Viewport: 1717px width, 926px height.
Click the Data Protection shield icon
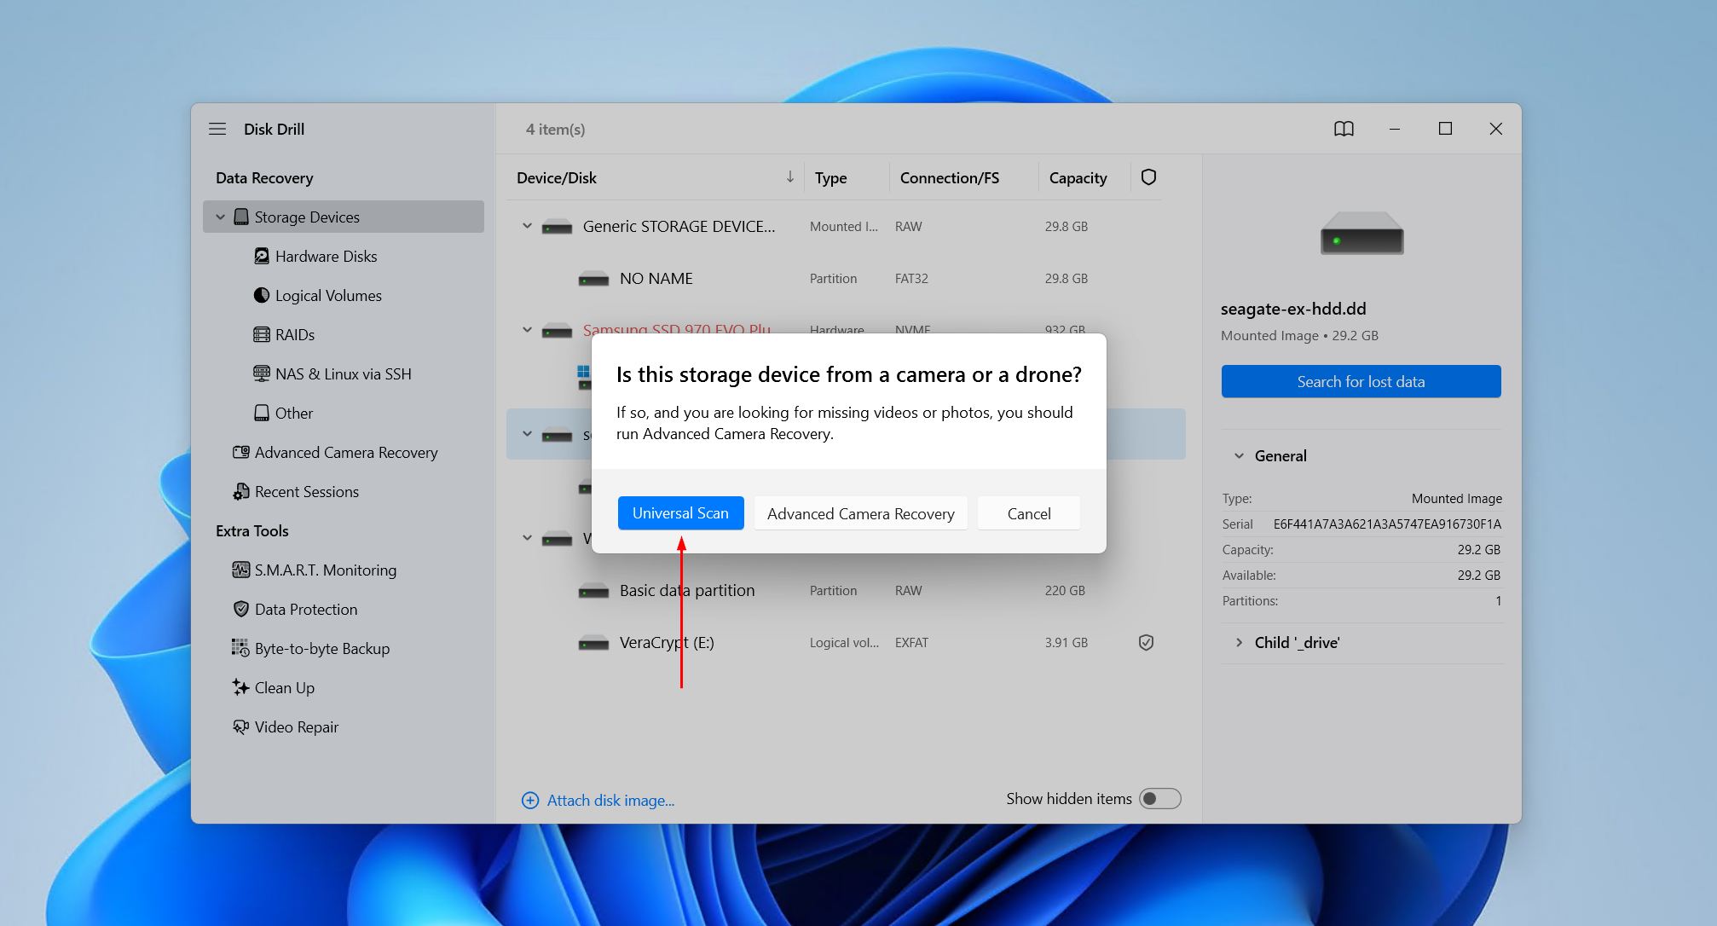(x=241, y=609)
